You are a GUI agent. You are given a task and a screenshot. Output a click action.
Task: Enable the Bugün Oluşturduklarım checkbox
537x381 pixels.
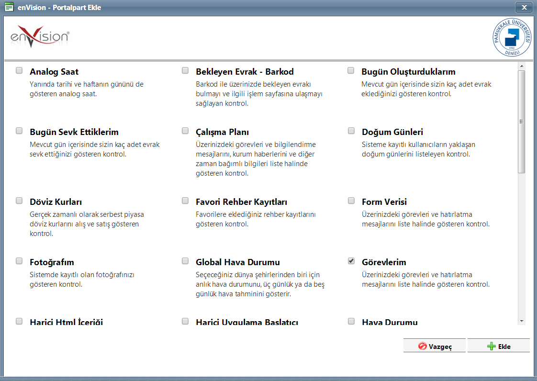click(x=351, y=70)
